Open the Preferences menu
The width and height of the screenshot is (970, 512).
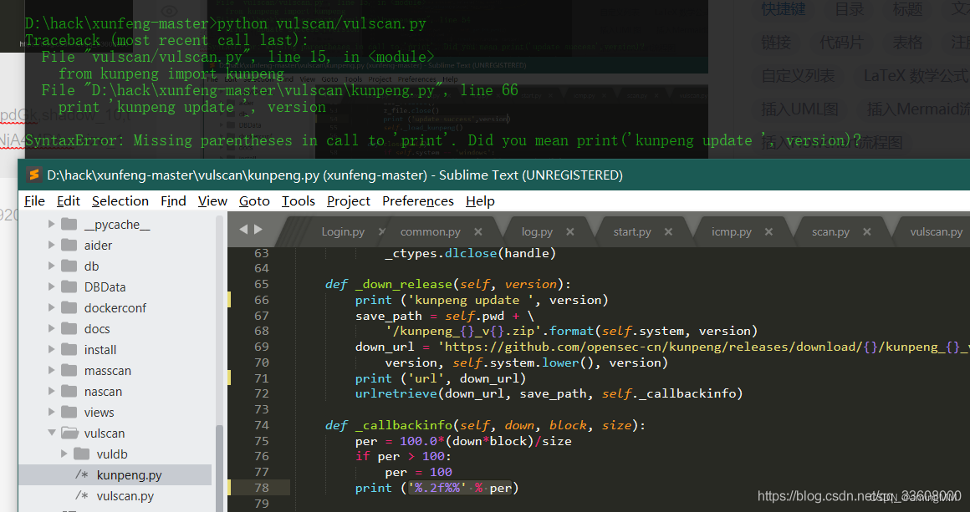(417, 201)
